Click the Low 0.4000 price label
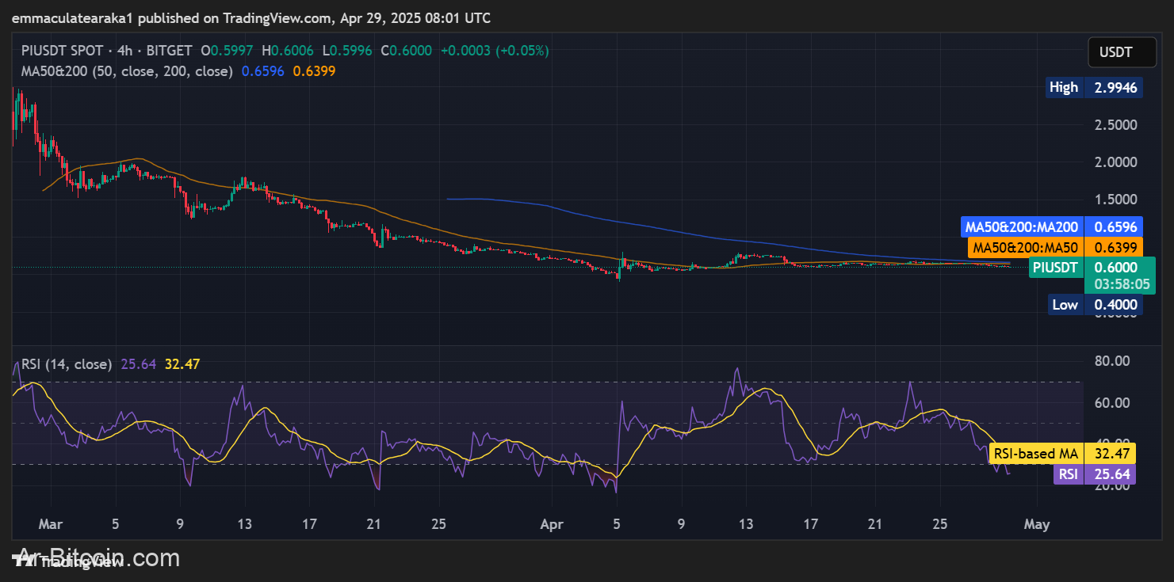The width and height of the screenshot is (1174, 582). pyautogui.click(x=1095, y=304)
